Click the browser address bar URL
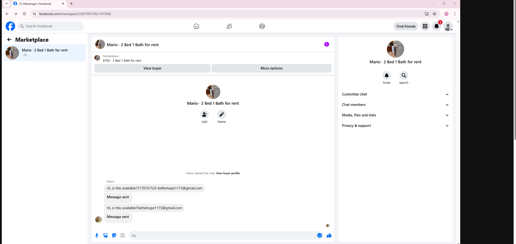Image resolution: width=516 pixels, height=244 pixels. 75,14
